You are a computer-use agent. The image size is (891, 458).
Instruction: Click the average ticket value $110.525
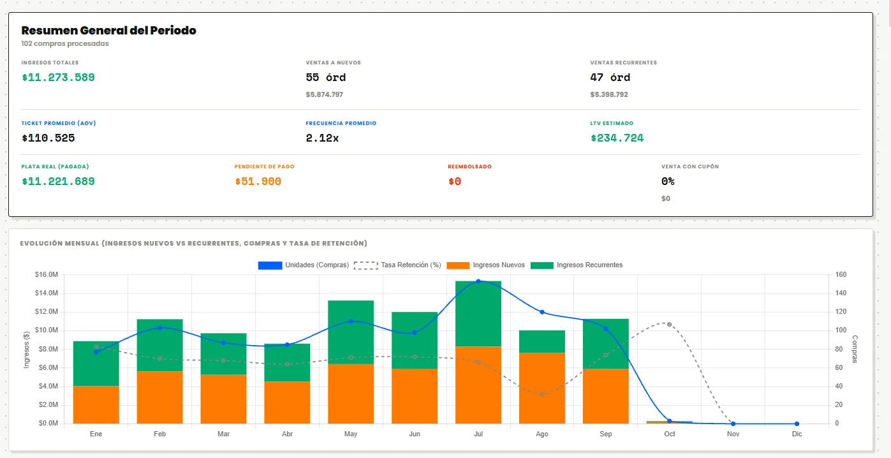(x=48, y=138)
